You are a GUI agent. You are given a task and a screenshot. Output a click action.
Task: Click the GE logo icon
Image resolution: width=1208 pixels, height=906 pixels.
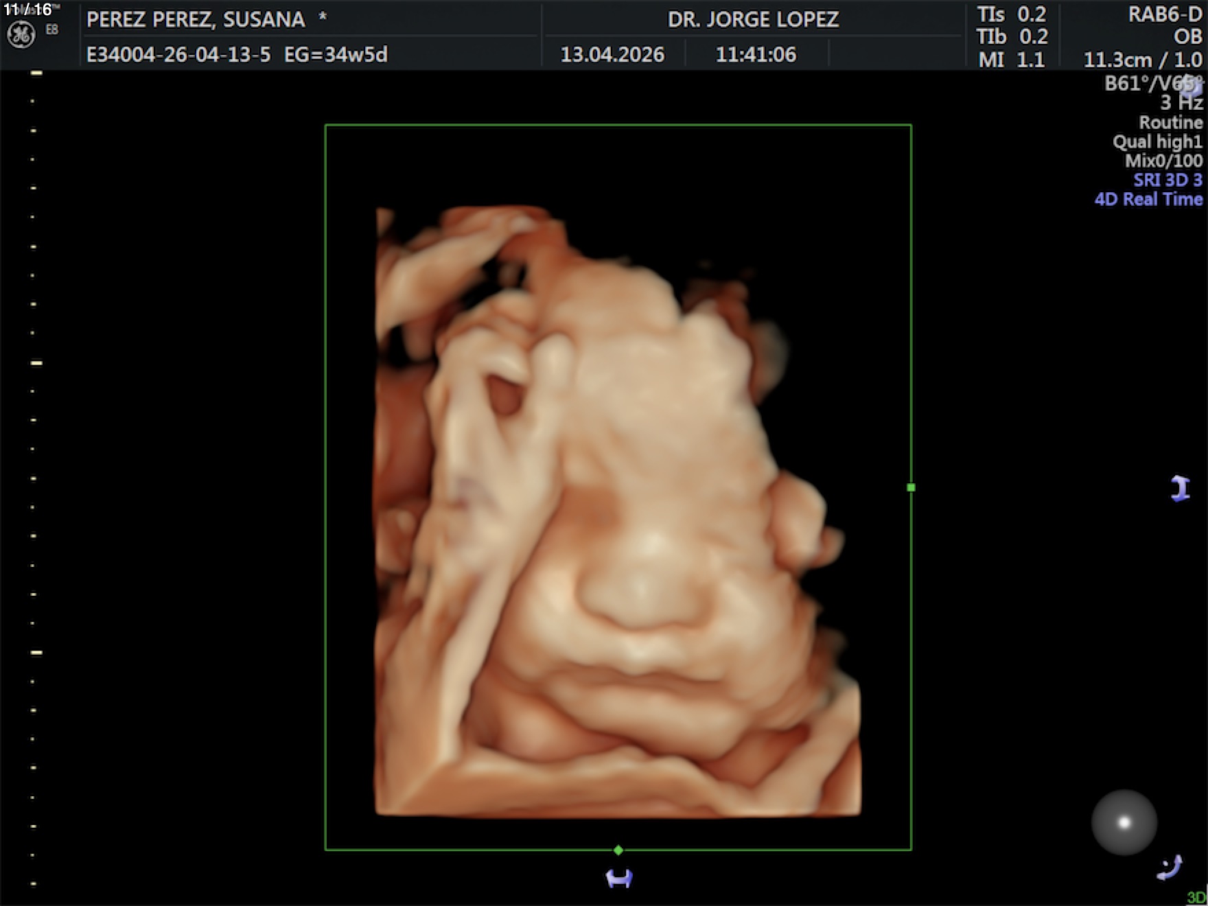coord(21,34)
